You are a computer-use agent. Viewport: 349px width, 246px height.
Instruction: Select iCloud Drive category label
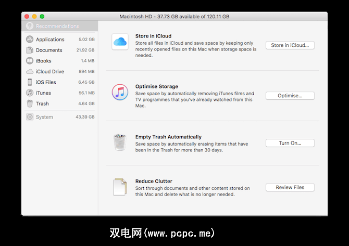click(x=50, y=72)
